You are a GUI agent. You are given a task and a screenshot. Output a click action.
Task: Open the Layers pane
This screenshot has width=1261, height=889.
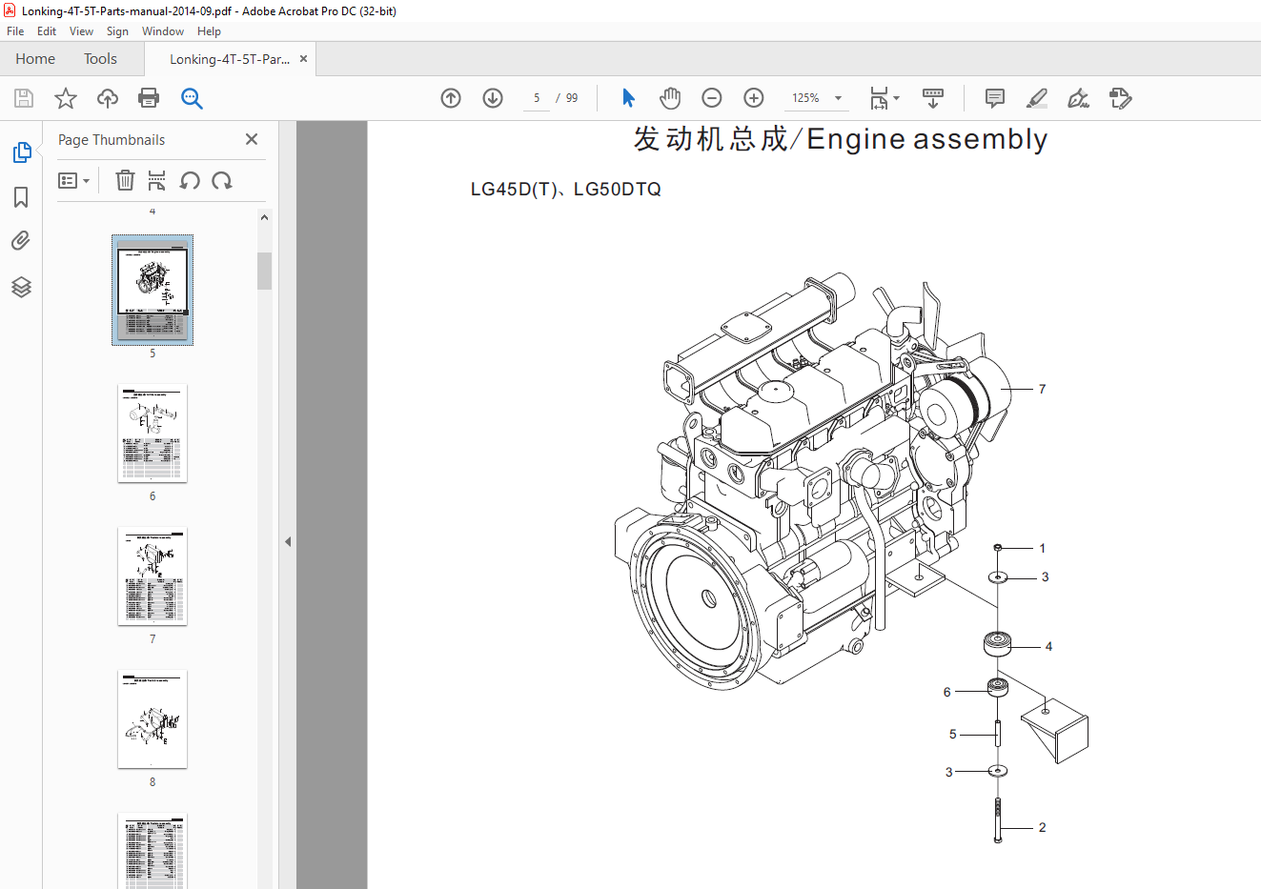[21, 286]
